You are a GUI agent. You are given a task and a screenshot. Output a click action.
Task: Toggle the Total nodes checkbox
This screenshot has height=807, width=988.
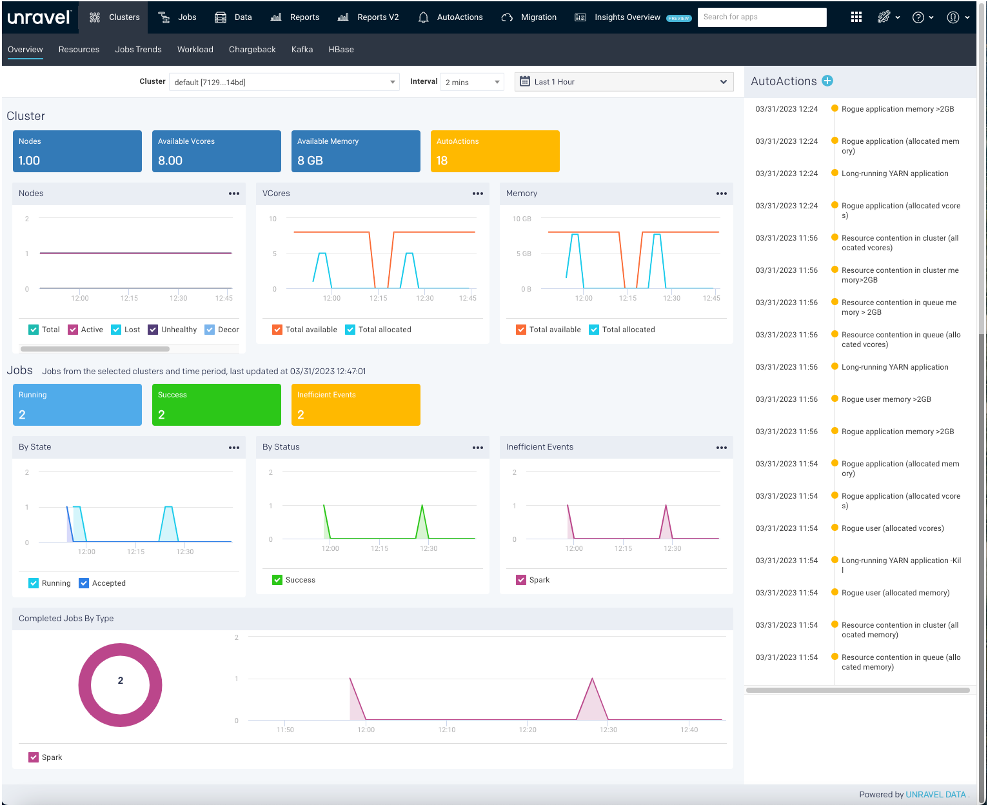(34, 330)
